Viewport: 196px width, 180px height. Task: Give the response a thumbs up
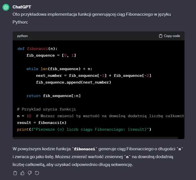[x=22, y=173]
